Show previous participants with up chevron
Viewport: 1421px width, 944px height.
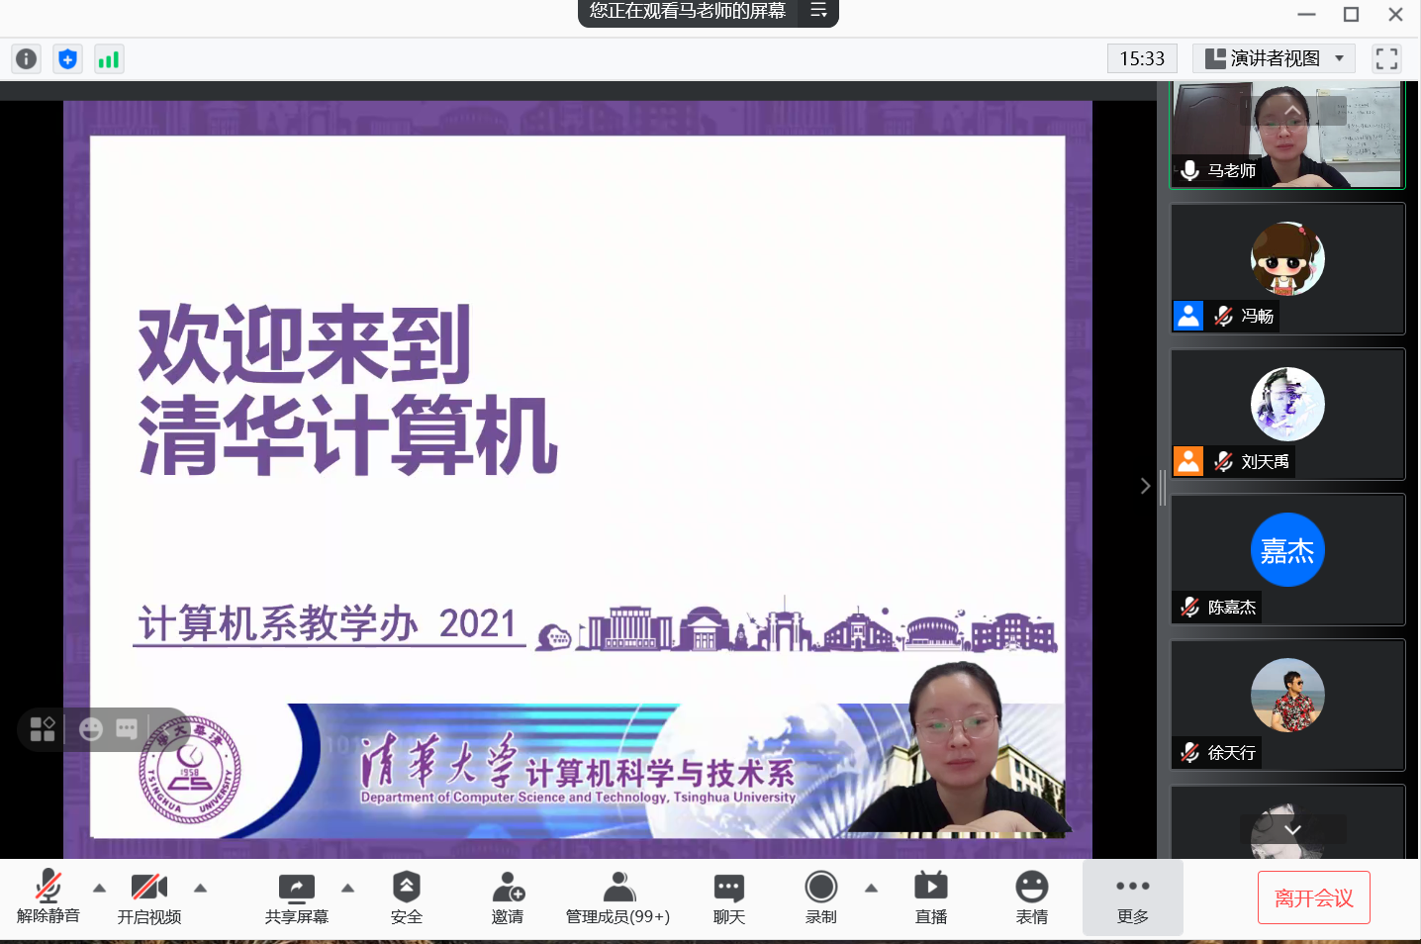[1292, 109]
